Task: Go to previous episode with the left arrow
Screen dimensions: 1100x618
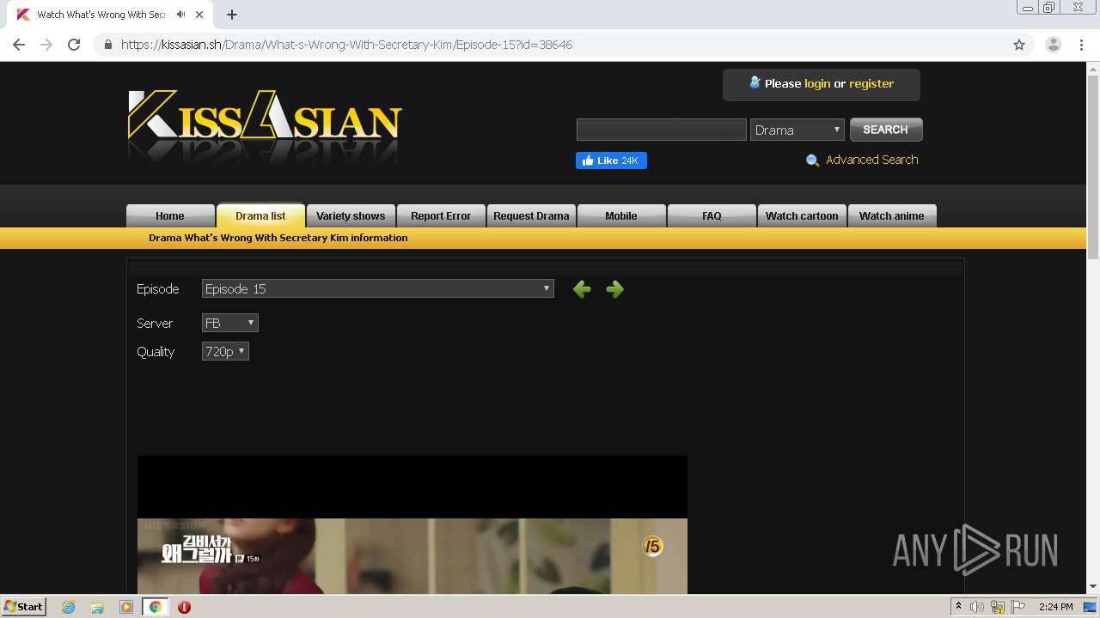Action: (582, 289)
